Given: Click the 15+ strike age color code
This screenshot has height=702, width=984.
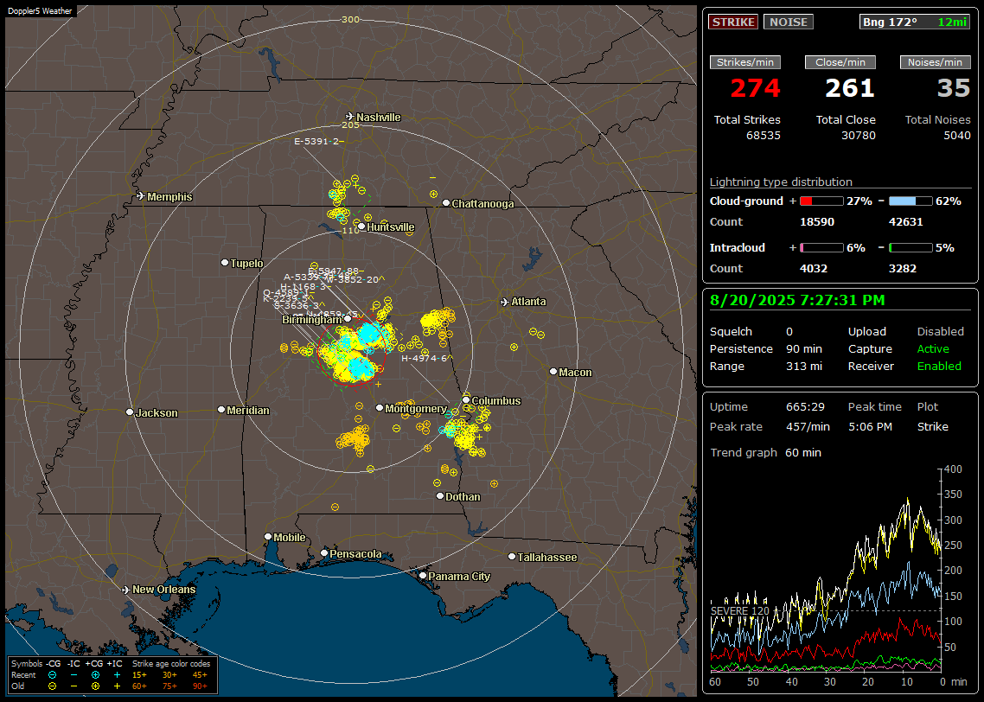Looking at the screenshot, I should point(139,675).
